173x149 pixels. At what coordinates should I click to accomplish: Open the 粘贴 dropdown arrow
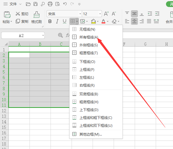coord(11,21)
